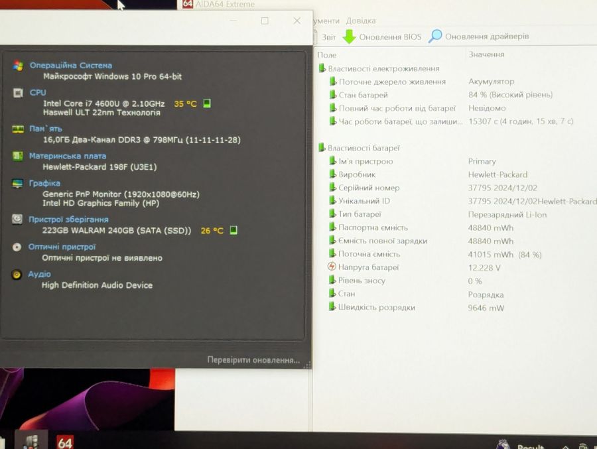Open the Материнська плата section link
597x449 pixels.
coord(68,156)
